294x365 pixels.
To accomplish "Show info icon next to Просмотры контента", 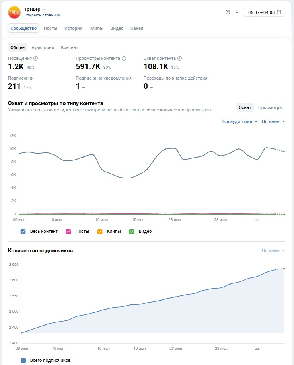I will click(124, 58).
